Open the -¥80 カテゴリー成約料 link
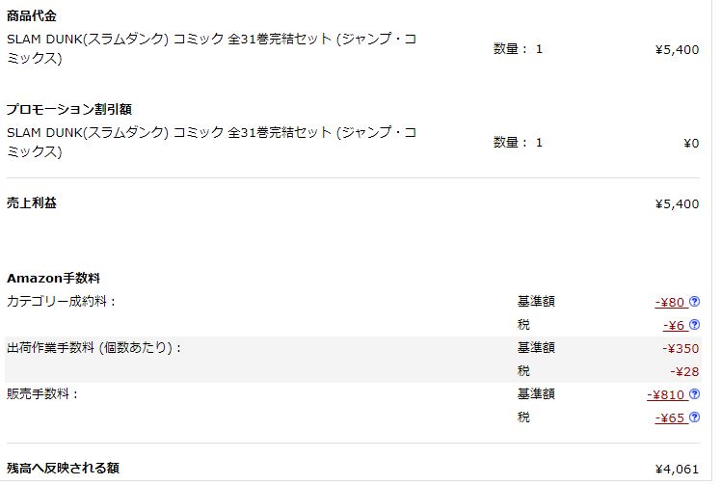The image size is (721, 485). click(669, 302)
